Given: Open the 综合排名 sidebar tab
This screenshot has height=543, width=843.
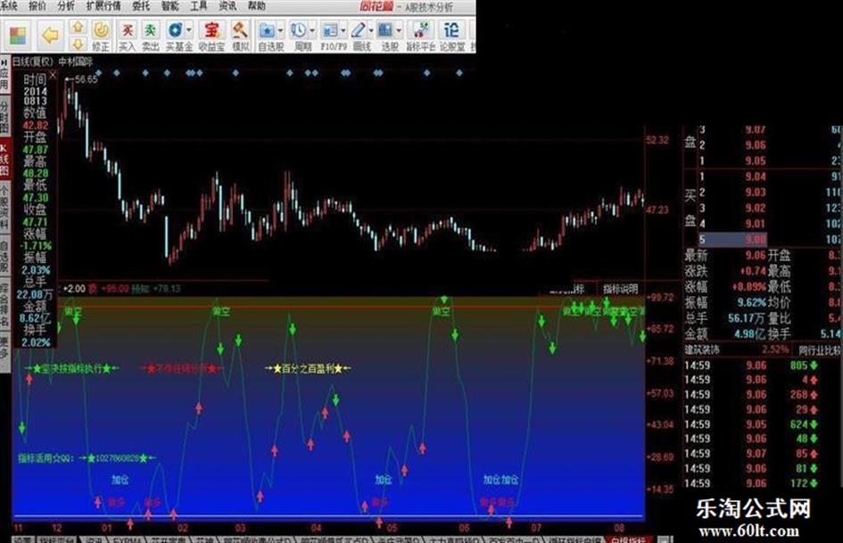Looking at the screenshot, I should coord(4,302).
